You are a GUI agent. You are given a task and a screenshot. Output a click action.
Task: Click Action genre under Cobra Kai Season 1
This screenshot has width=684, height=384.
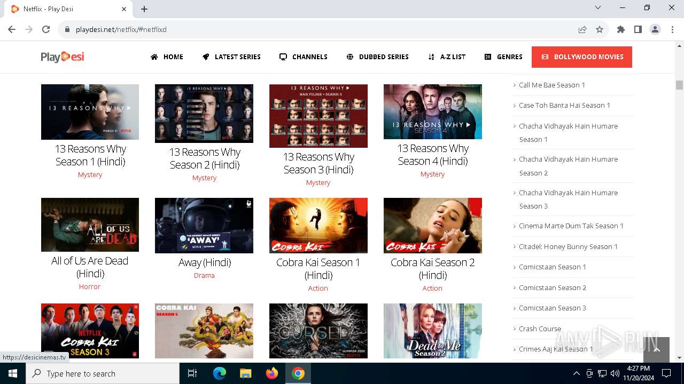pos(318,288)
